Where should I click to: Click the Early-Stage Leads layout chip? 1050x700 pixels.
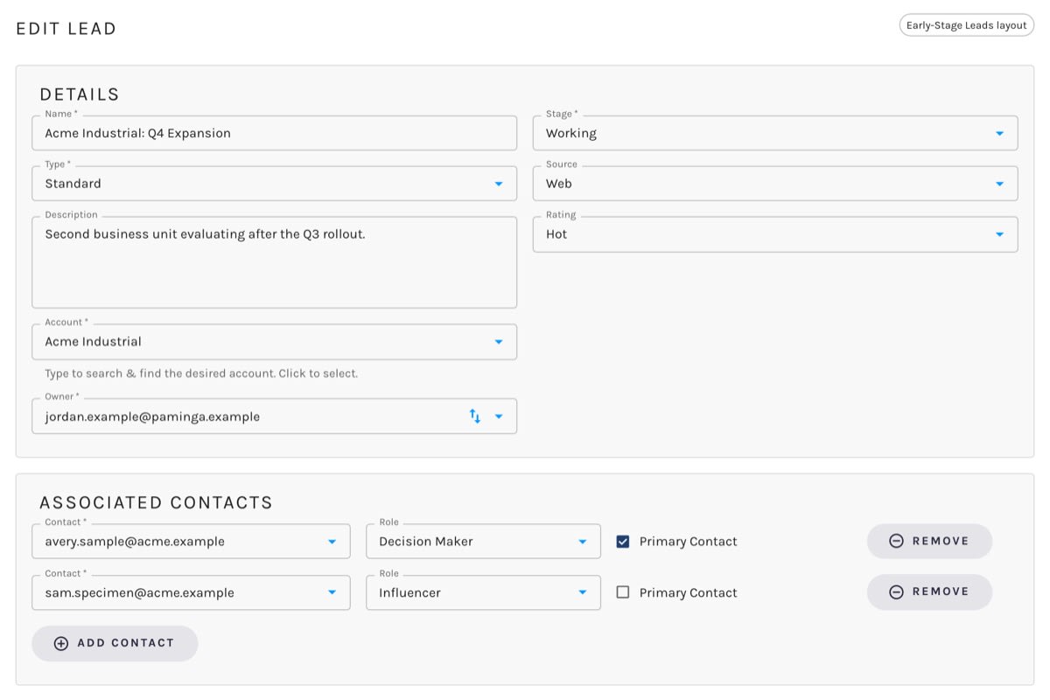click(x=966, y=25)
